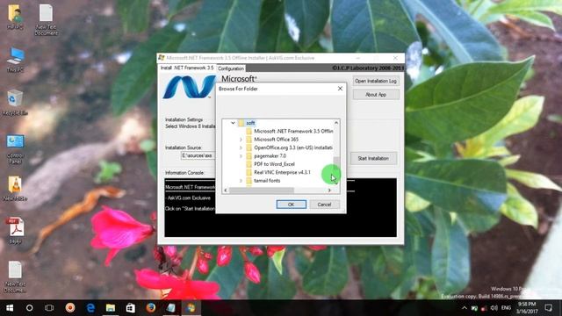562x316 pixels.
Task: Close the Browse For Folder dialog
Action: (x=340, y=89)
